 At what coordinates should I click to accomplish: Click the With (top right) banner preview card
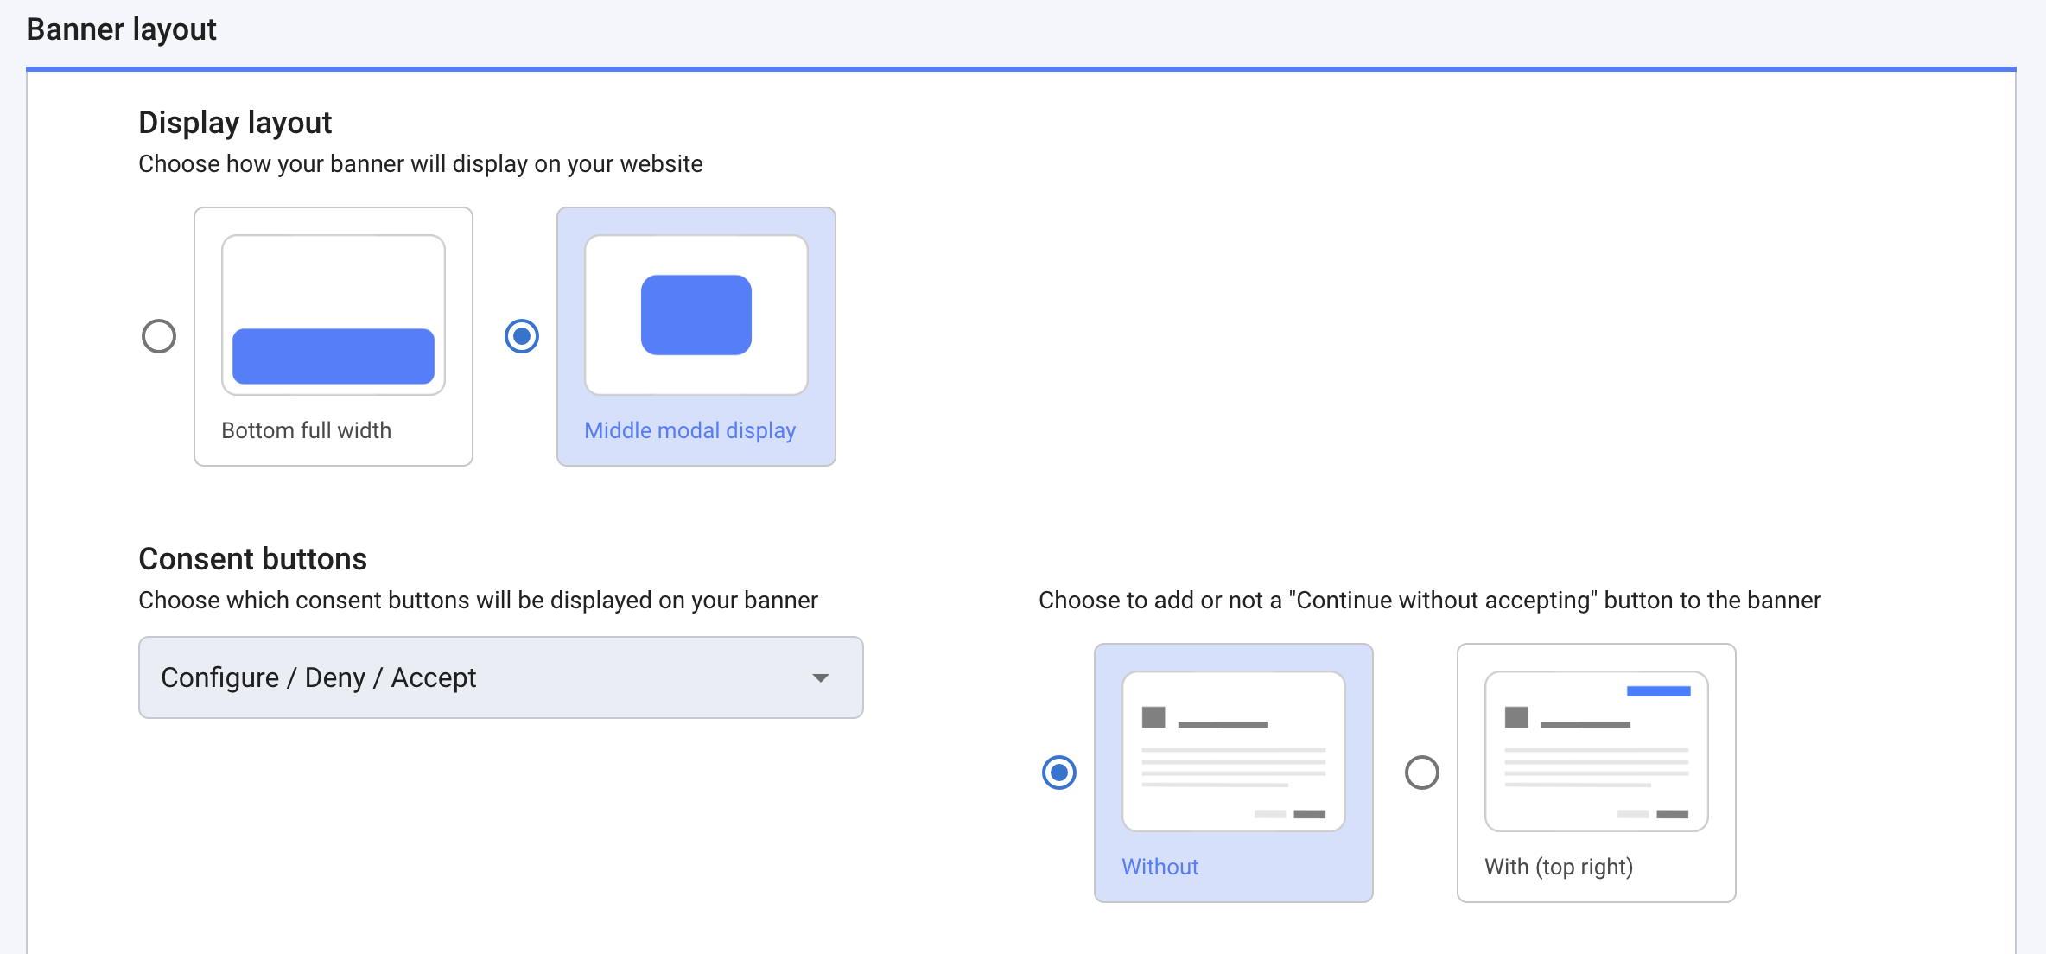(1595, 750)
